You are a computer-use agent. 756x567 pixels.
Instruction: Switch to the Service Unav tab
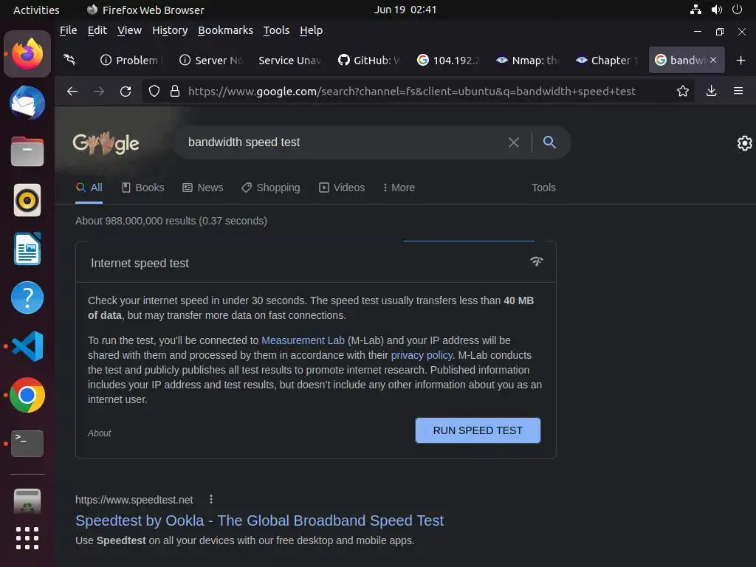(290, 61)
